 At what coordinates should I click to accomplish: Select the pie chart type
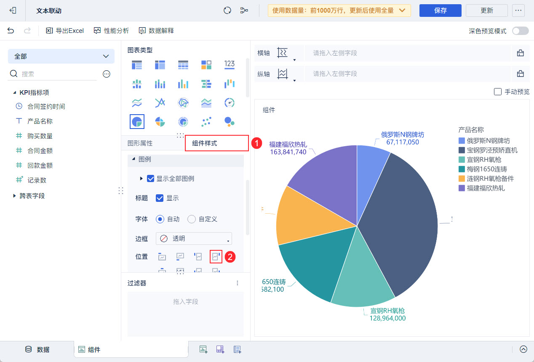(x=137, y=121)
